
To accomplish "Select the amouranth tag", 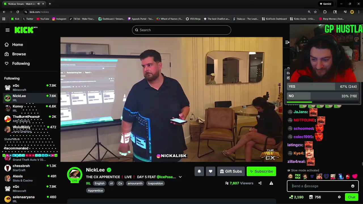I will (135, 183).
